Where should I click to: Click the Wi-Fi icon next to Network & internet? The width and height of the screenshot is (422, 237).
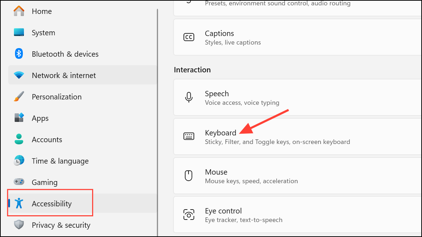point(19,75)
